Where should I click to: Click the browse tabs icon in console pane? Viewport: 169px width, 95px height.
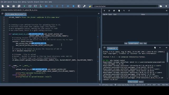click(105, 47)
